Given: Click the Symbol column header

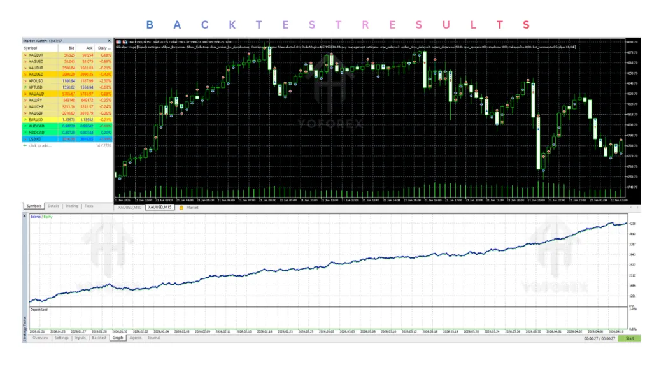Looking at the screenshot, I should (x=39, y=48).
